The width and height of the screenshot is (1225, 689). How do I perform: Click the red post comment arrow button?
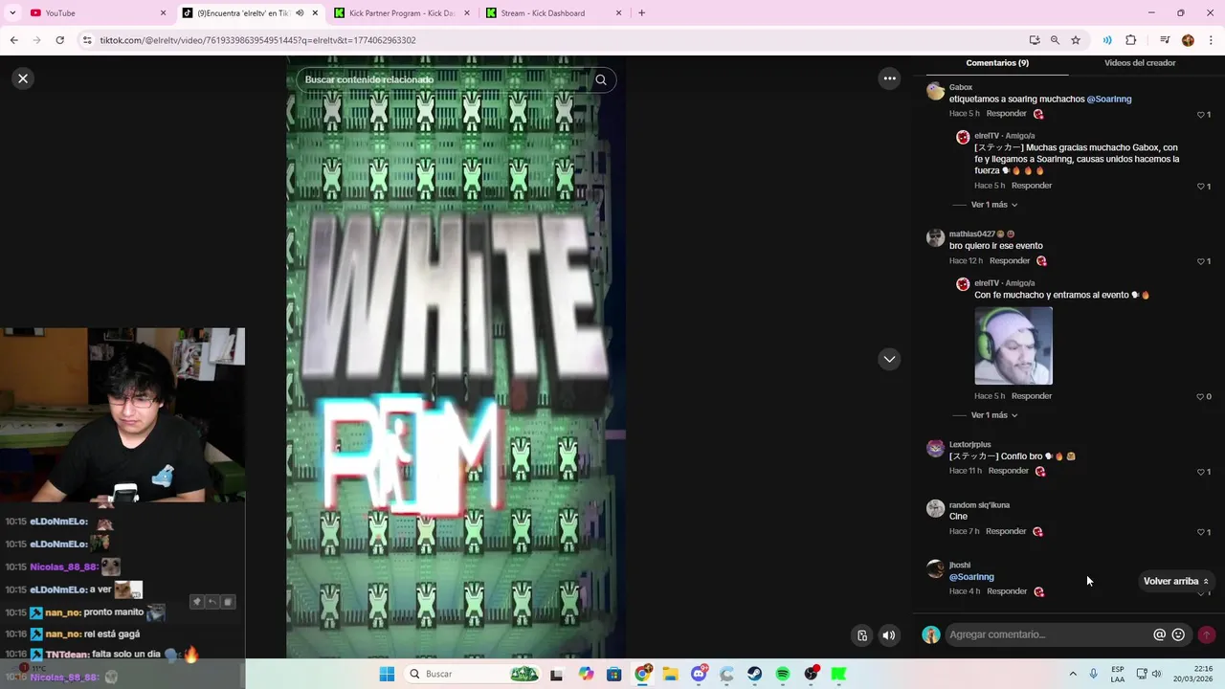tap(1207, 634)
